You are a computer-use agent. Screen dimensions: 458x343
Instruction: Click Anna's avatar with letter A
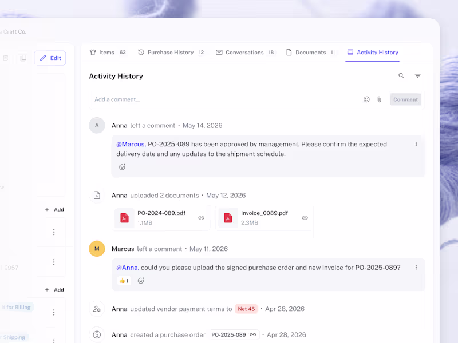pyautogui.click(x=97, y=125)
